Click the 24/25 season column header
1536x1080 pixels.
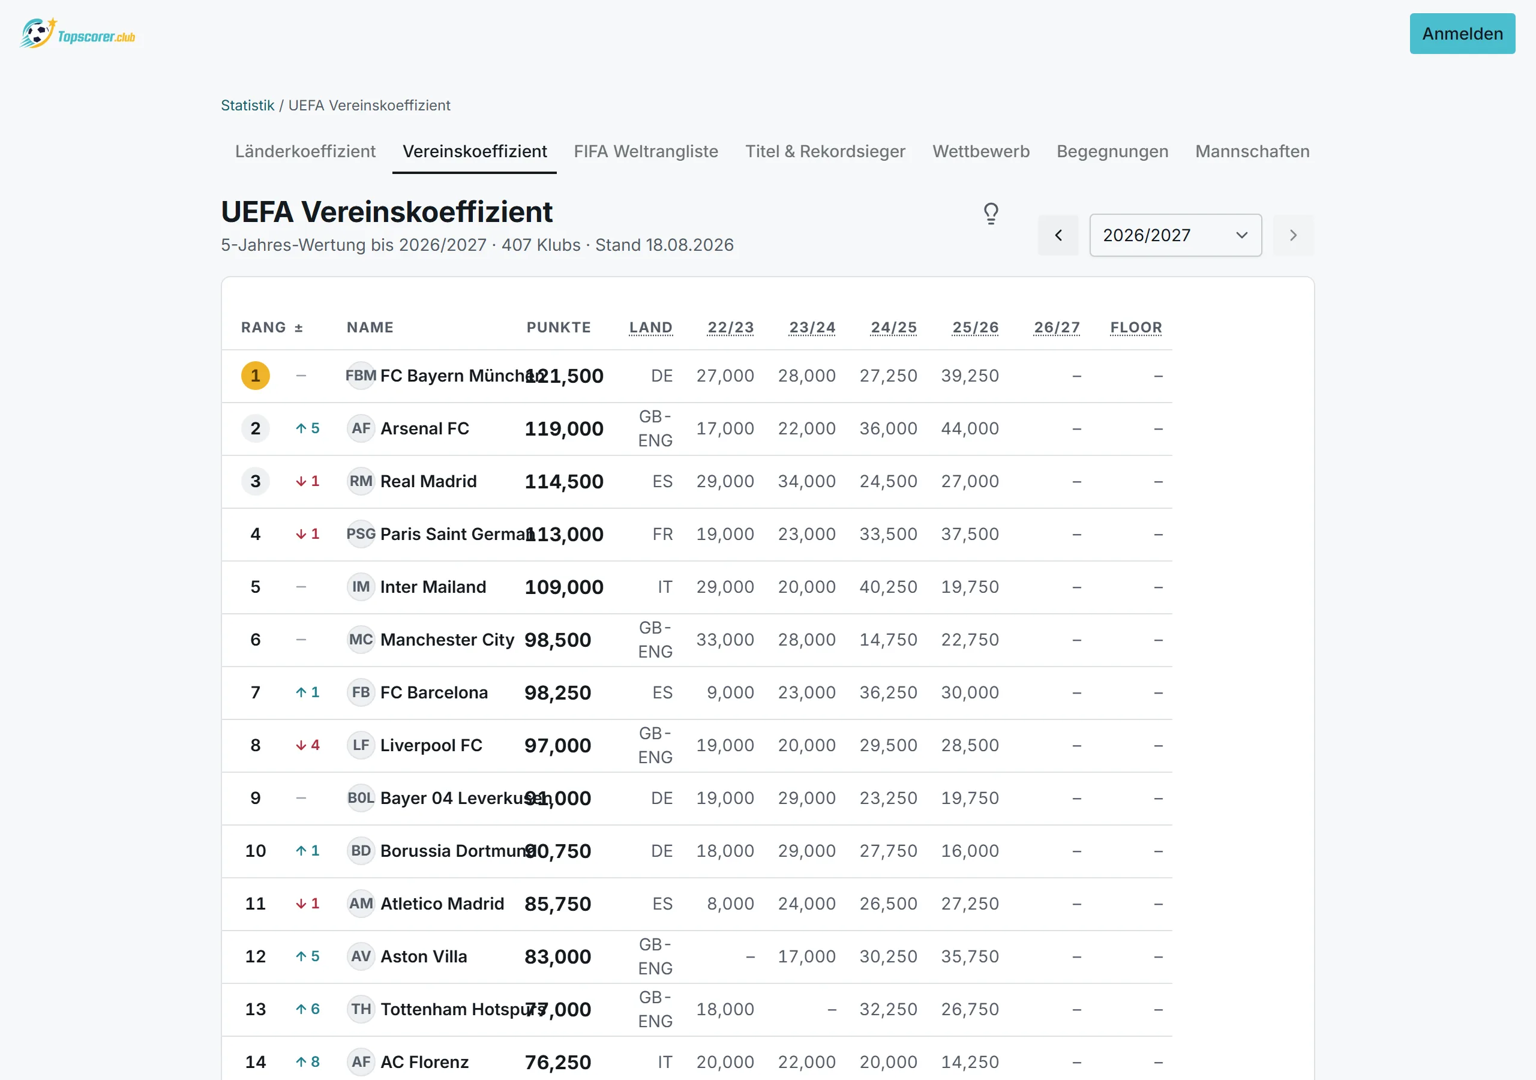[x=894, y=327]
